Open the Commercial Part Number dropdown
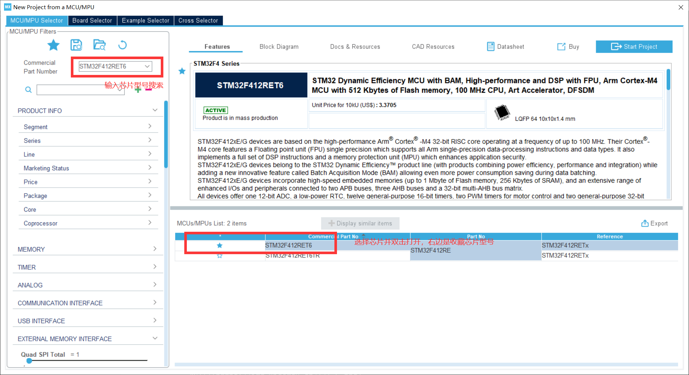Image resolution: width=689 pixels, height=375 pixels. point(147,66)
